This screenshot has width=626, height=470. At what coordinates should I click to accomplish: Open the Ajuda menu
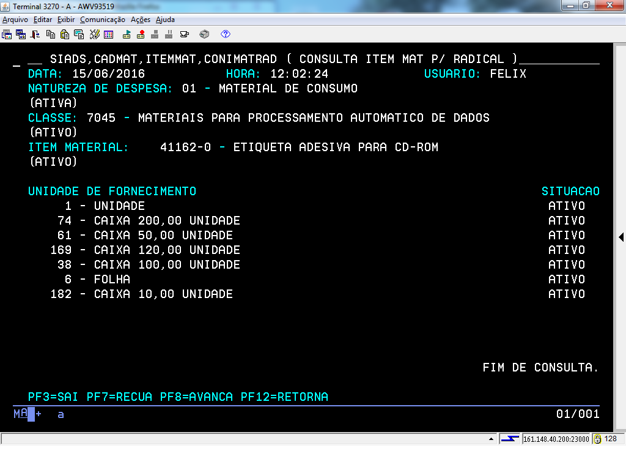coord(165,20)
